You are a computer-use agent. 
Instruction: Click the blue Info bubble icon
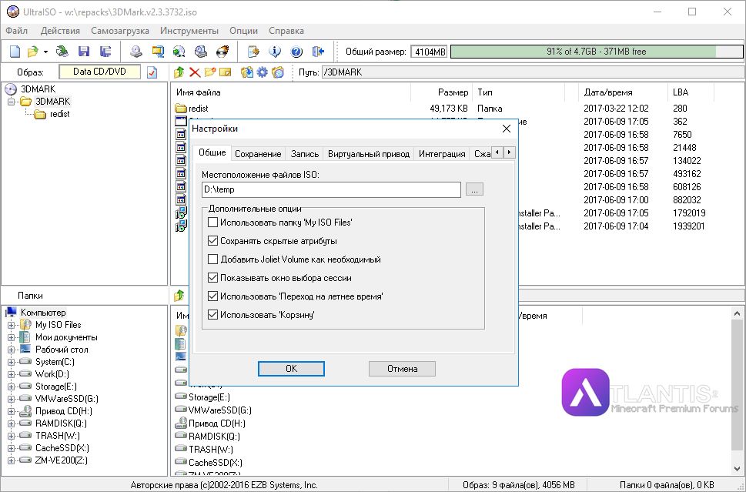275,52
